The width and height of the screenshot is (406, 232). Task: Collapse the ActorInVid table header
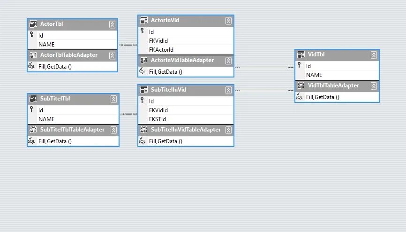click(228, 21)
